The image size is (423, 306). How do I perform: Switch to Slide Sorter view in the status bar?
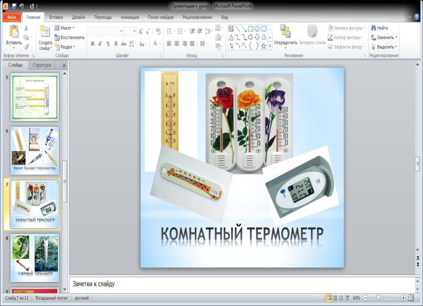tap(336, 298)
